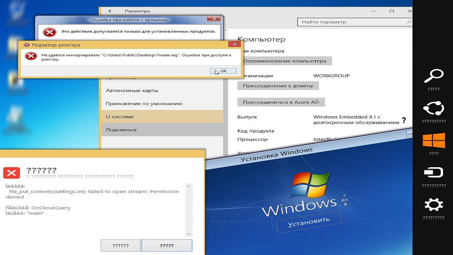Click the scroll up arrow in the error details box

pos(189,186)
